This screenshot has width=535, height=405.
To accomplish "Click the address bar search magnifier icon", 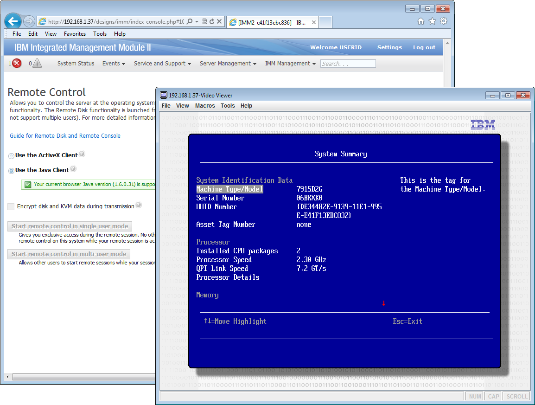I will tap(190, 21).
